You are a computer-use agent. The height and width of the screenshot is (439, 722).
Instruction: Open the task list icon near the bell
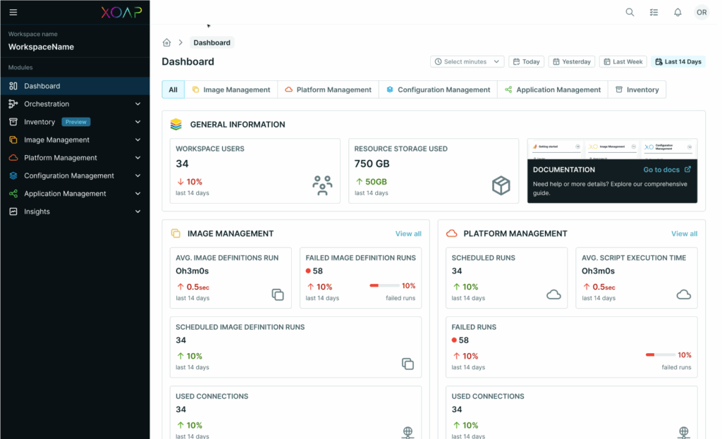pos(654,12)
